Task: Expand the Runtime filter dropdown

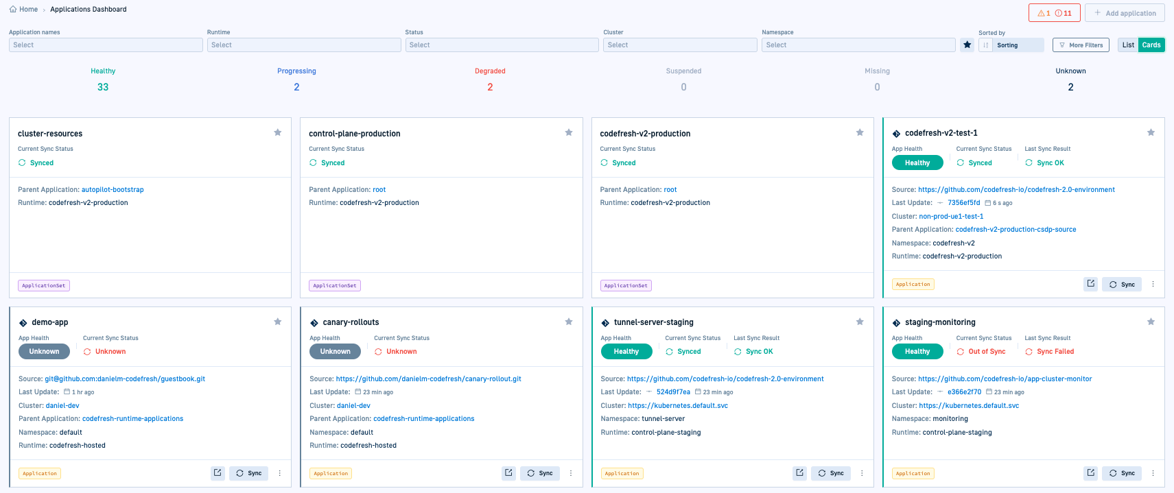Action: point(303,45)
